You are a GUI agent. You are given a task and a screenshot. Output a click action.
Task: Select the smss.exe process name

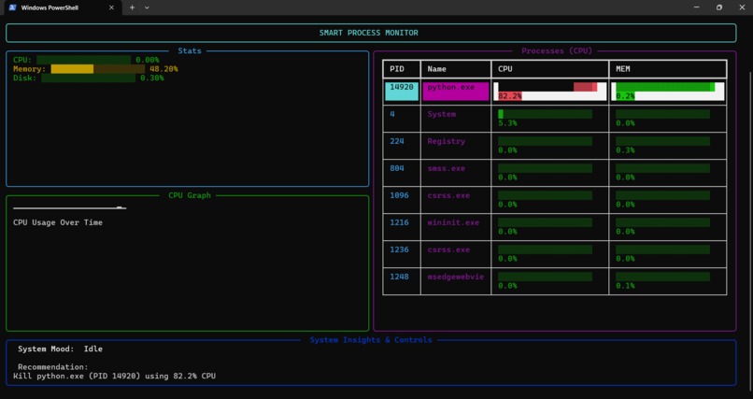pos(447,168)
